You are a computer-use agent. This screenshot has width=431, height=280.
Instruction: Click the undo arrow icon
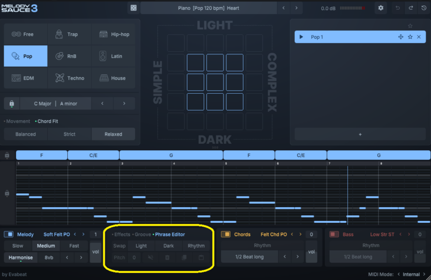click(398, 8)
